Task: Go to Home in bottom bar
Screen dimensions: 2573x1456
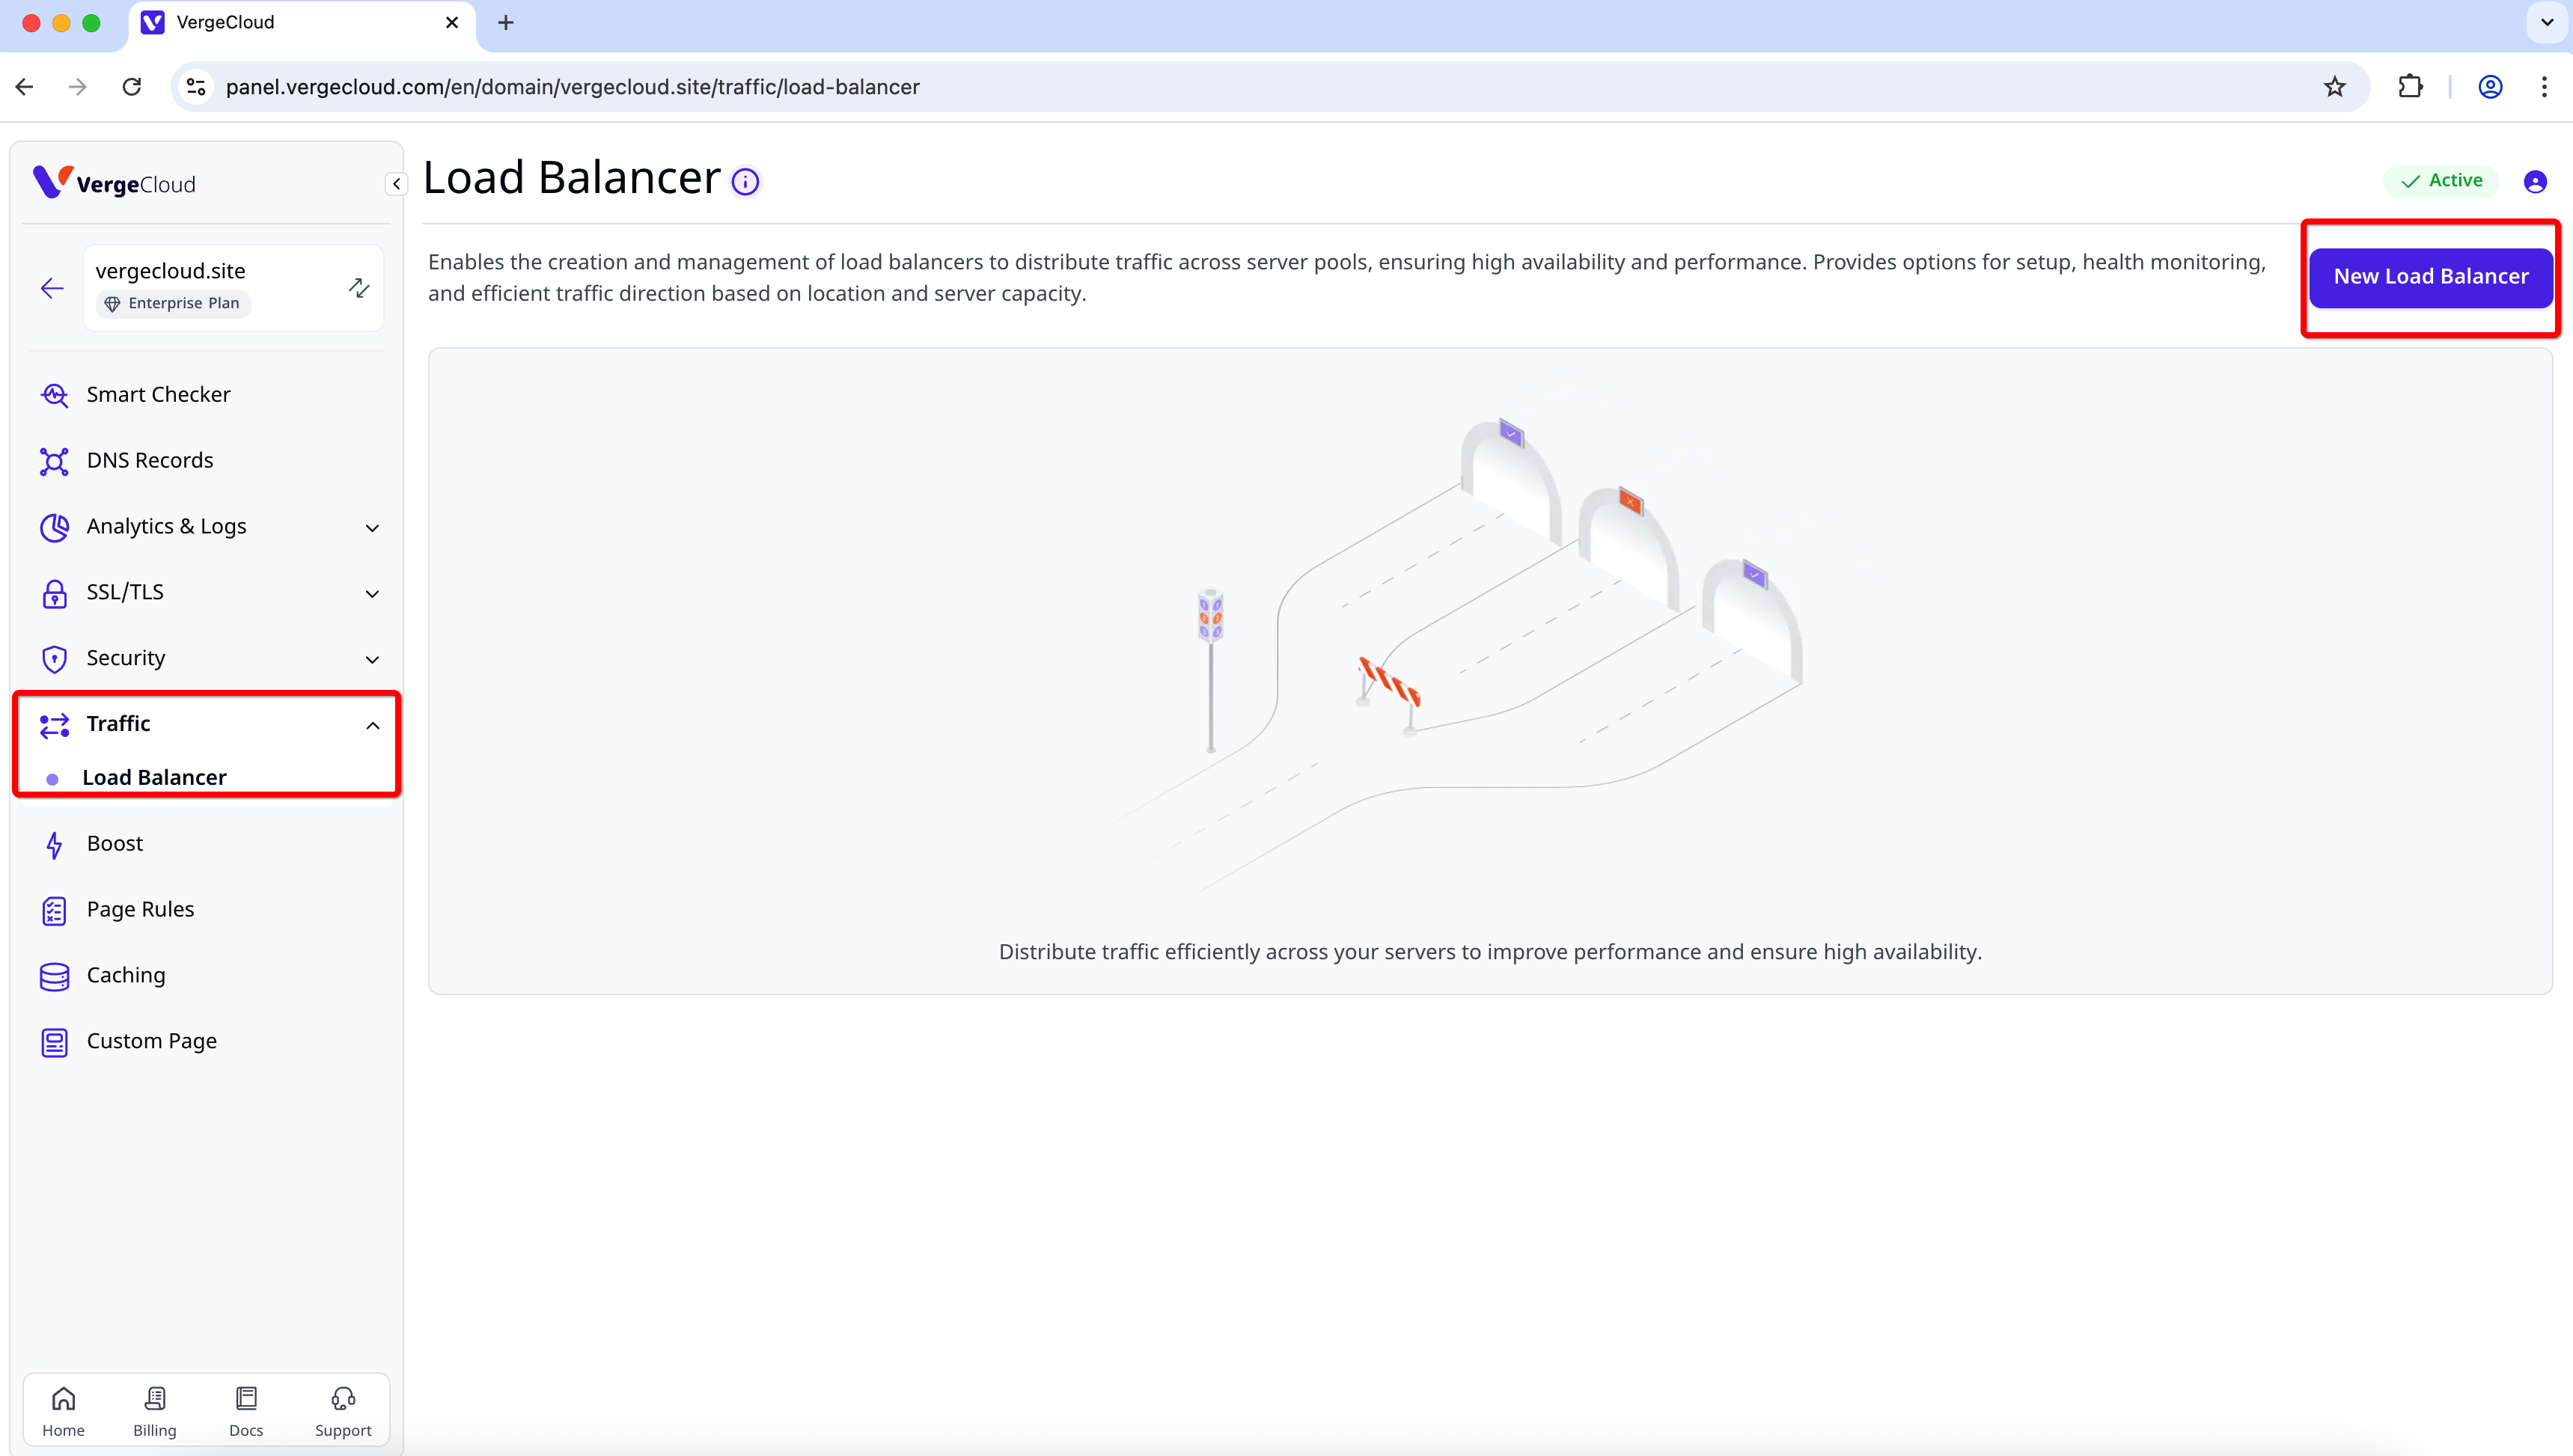Action: [x=63, y=1412]
